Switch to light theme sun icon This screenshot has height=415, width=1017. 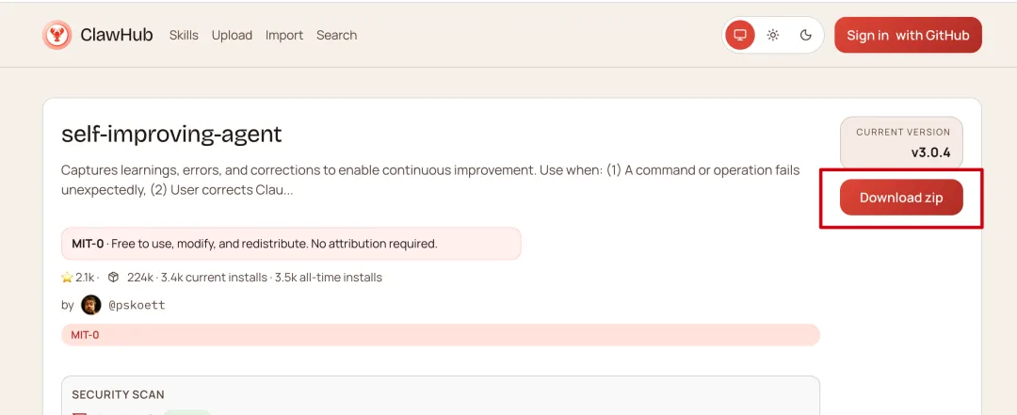[x=773, y=36]
